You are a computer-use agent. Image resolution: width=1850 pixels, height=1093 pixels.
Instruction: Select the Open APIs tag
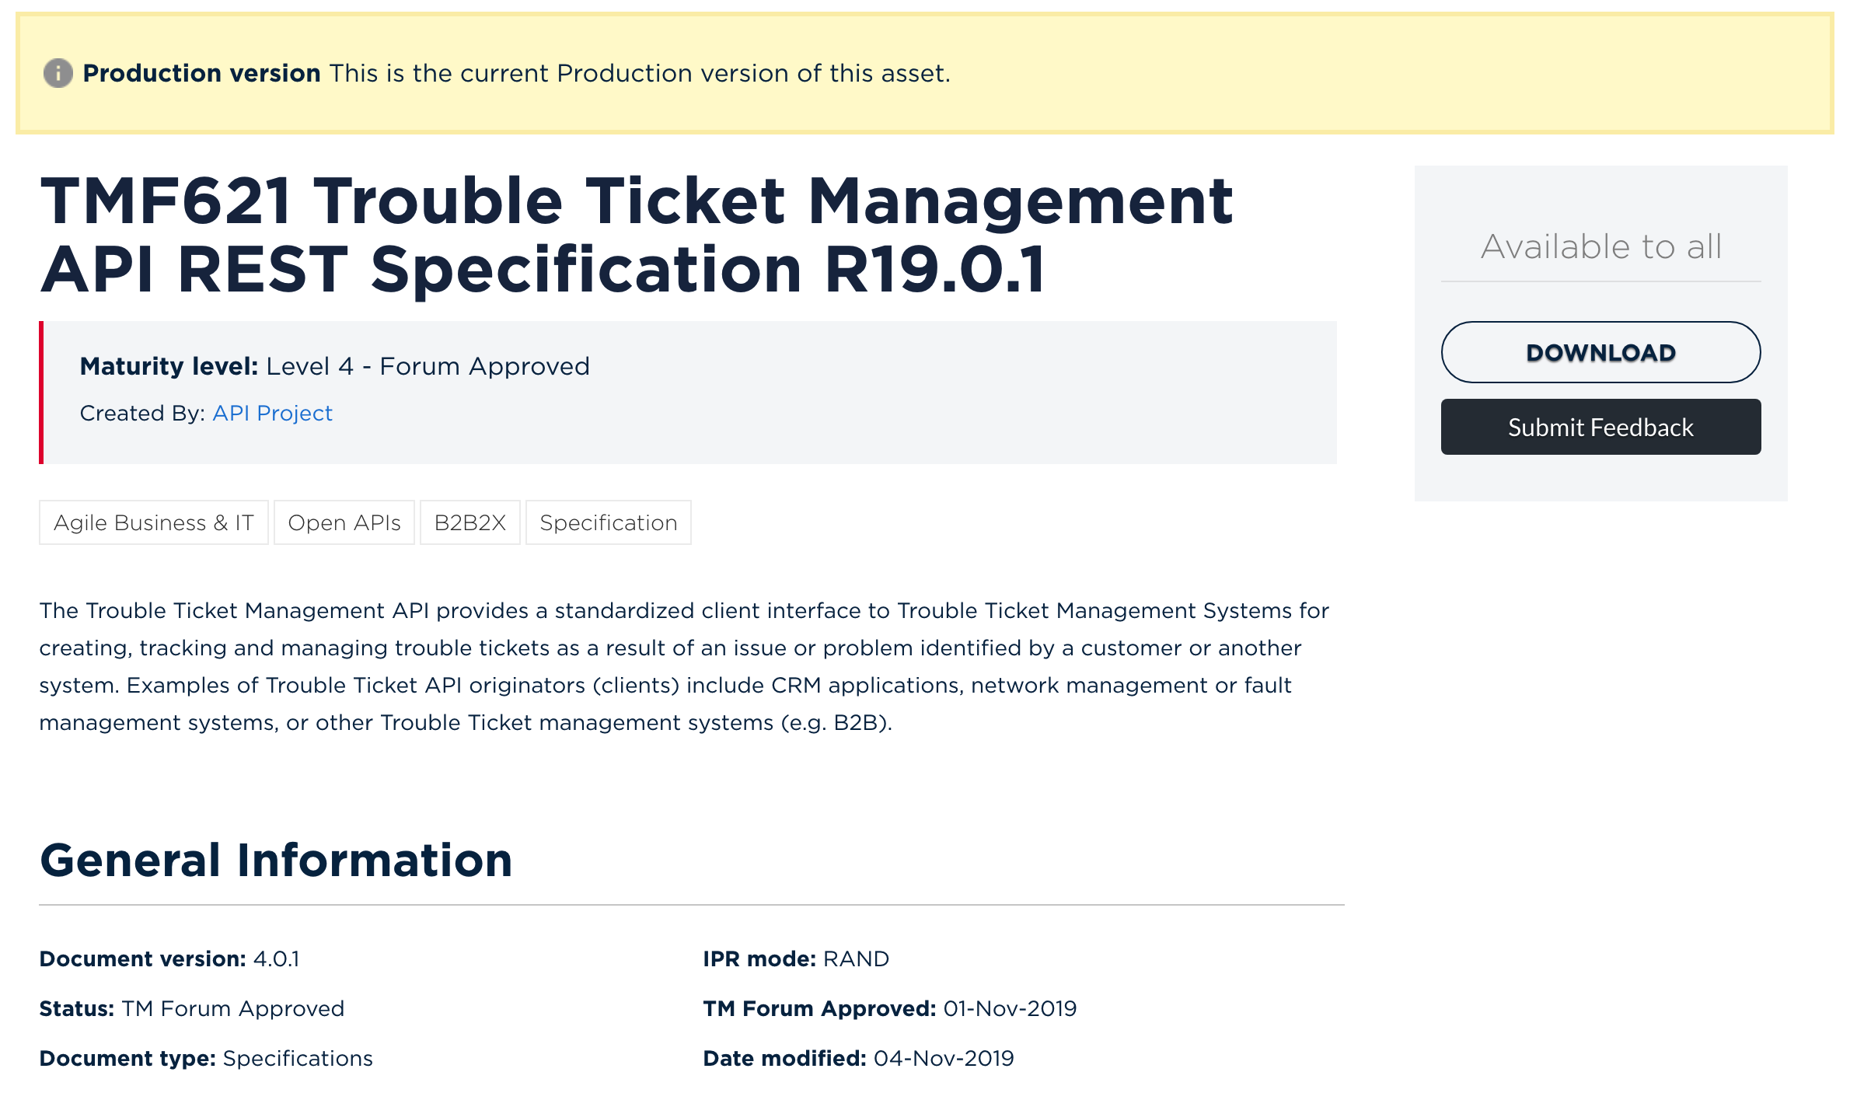click(x=344, y=522)
